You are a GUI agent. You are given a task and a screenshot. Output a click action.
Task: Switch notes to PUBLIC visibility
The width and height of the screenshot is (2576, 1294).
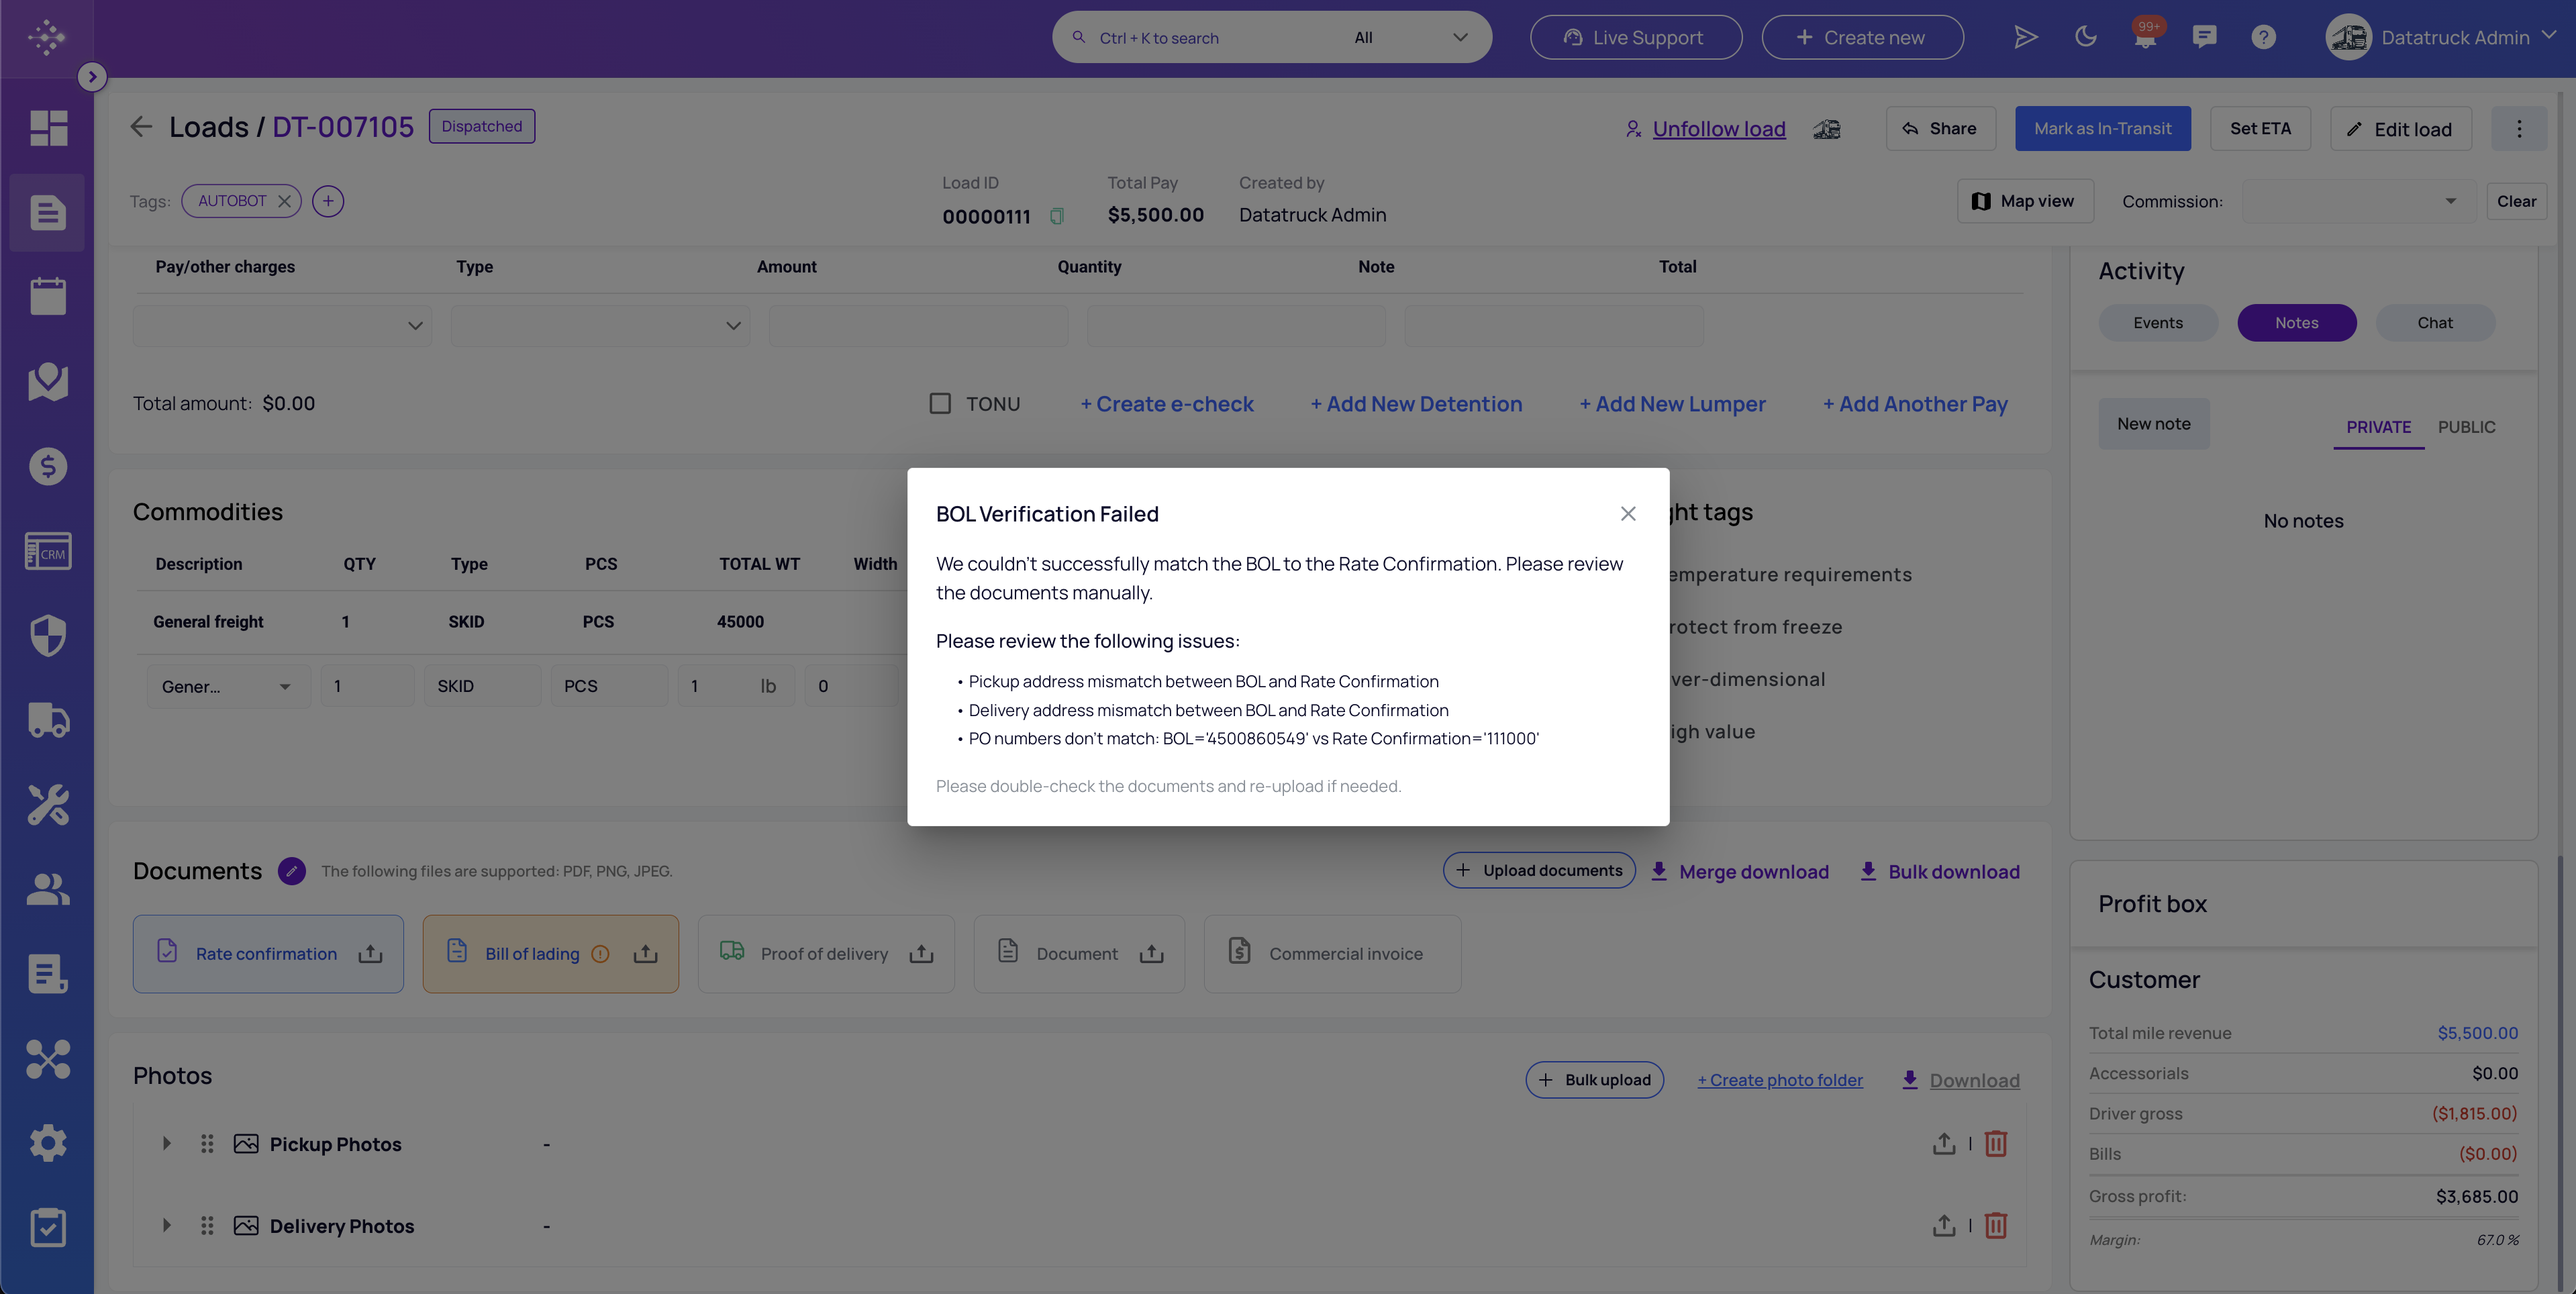[x=2467, y=427]
